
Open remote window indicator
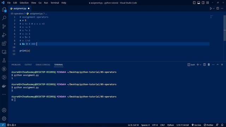coord(3,125)
